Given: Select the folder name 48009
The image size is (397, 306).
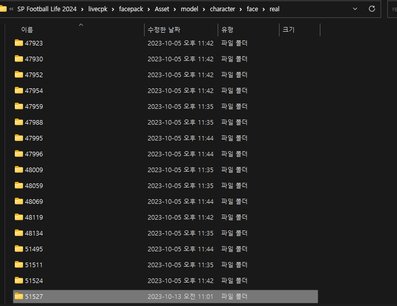Looking at the screenshot, I should [x=34, y=170].
